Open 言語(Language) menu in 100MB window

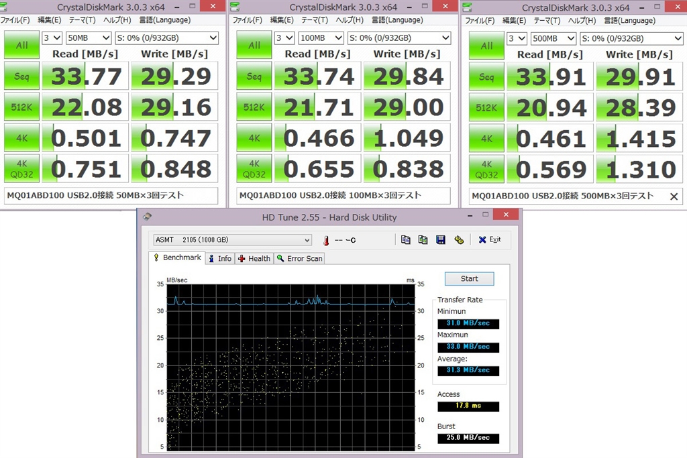(397, 20)
